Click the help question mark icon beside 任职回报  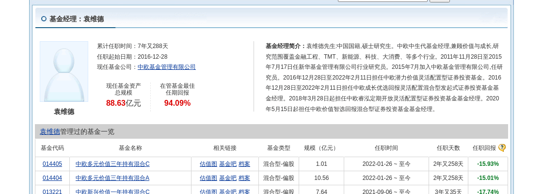502,148
